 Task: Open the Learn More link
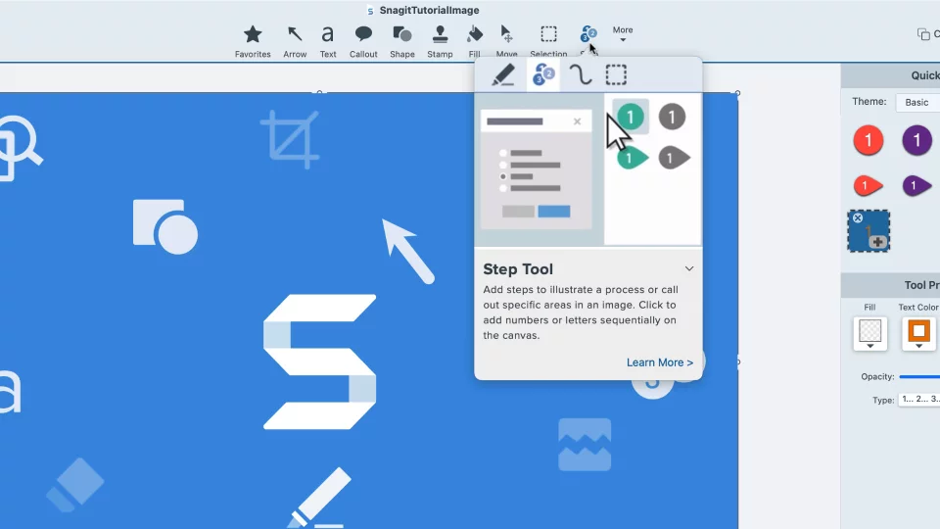[x=659, y=362]
